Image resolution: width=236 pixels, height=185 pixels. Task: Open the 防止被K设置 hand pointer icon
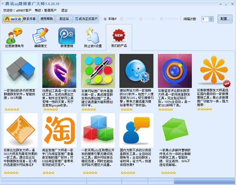93,38
